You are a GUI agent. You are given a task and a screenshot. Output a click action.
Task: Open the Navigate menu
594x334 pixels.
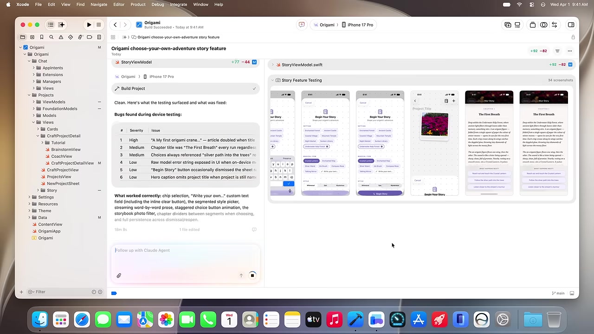click(x=99, y=4)
